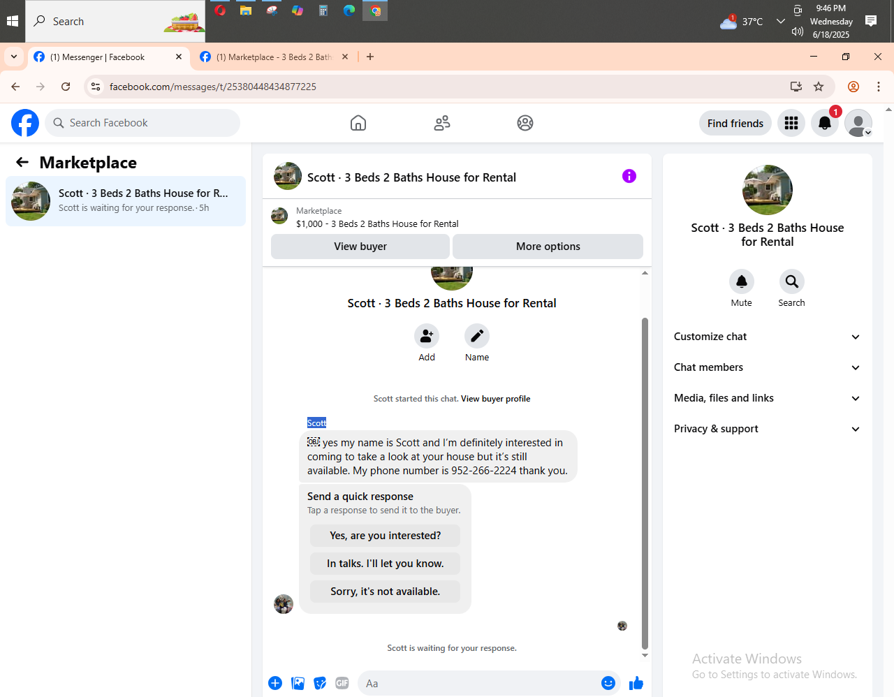Click the message input box
Image resolution: width=894 pixels, height=697 pixels.
(x=490, y=683)
